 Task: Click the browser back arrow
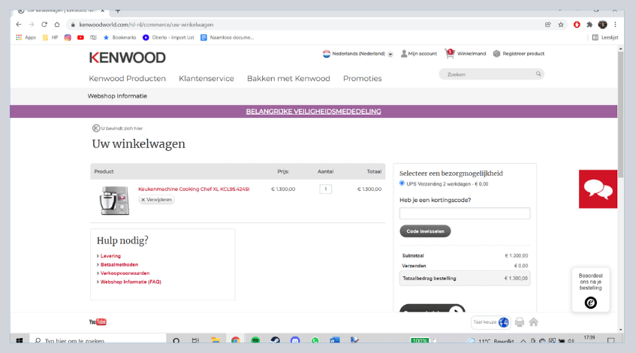click(x=19, y=25)
